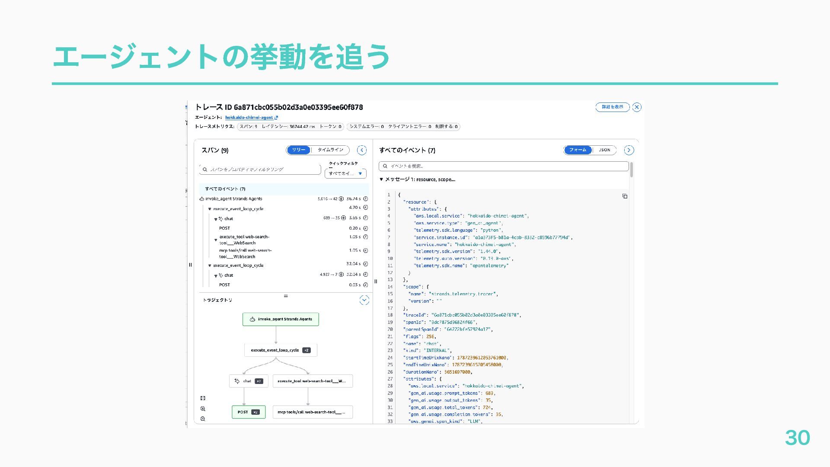Select invoke_agent Strands Agents span row
The width and height of the screenshot is (830, 467).
point(284,199)
